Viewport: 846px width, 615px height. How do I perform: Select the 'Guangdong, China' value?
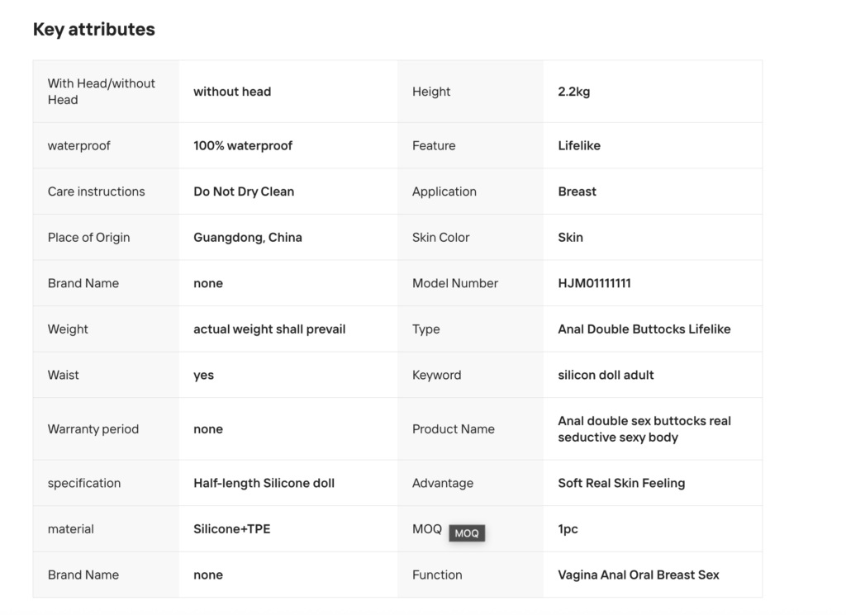tap(247, 237)
